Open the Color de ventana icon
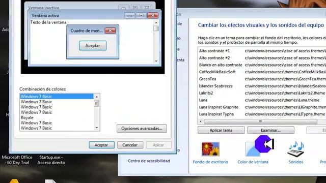Image resolution: width=326 pixels, height=183 pixels. (x=253, y=149)
